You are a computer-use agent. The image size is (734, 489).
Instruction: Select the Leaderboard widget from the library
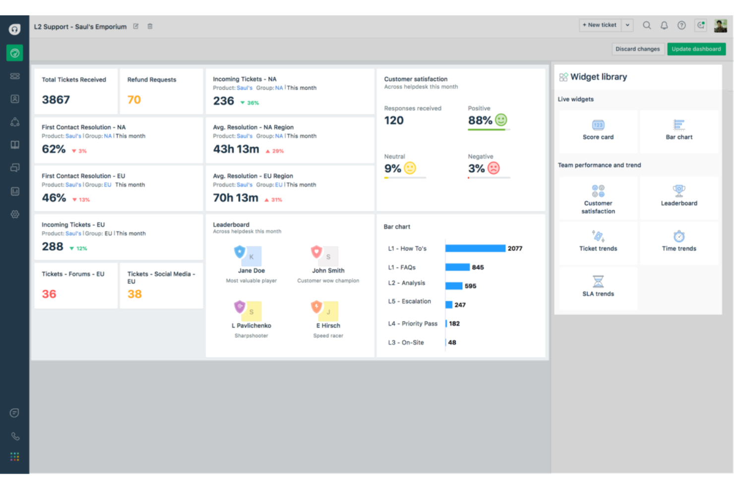679,197
